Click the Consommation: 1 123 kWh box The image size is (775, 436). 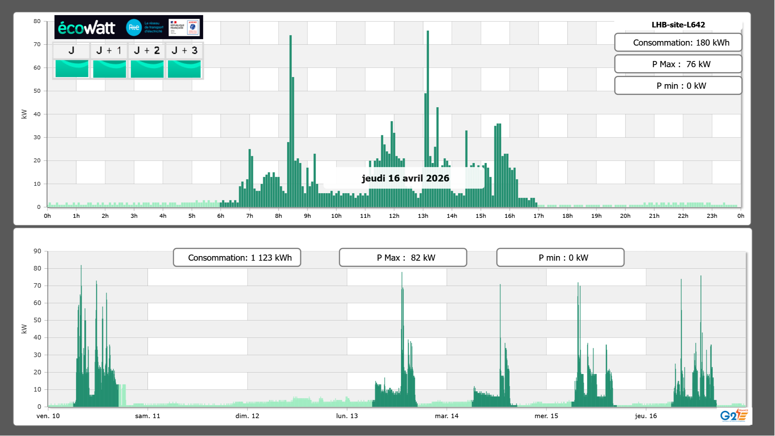[x=237, y=258]
